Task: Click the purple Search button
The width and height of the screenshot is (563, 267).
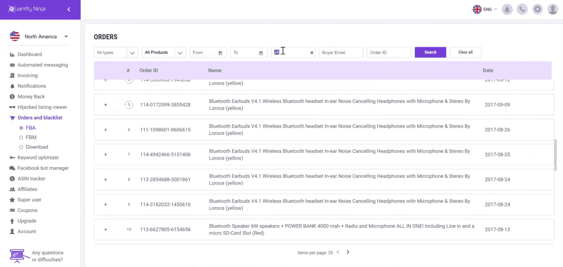Action: tap(430, 52)
